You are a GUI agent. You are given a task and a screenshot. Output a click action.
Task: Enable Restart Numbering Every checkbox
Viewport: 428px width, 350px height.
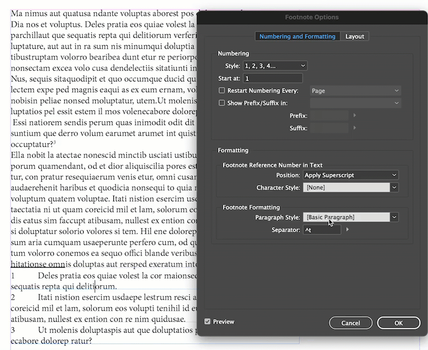tap(222, 90)
